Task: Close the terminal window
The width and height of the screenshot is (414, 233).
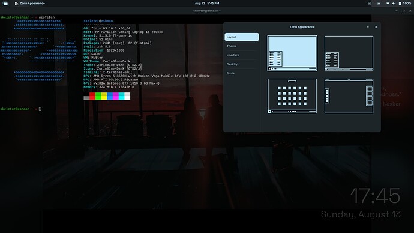Action: (x=410, y=11)
